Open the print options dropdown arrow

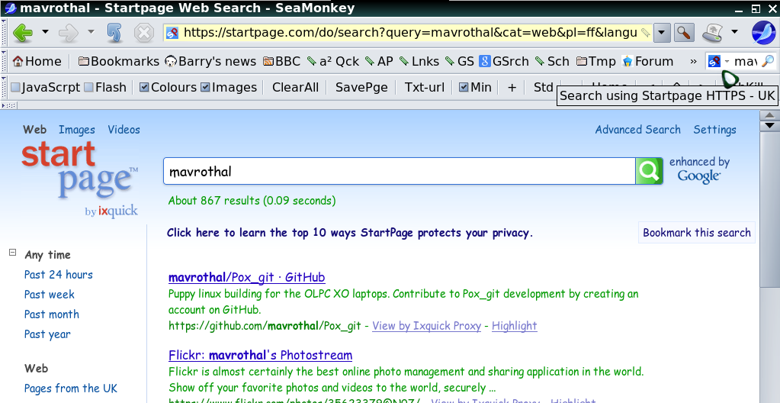pyautogui.click(x=735, y=32)
